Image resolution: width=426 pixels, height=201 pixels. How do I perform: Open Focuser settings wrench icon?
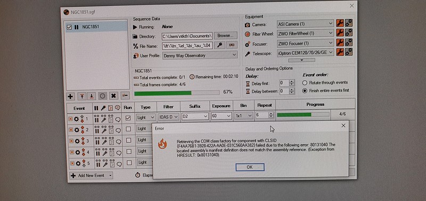(340, 43)
